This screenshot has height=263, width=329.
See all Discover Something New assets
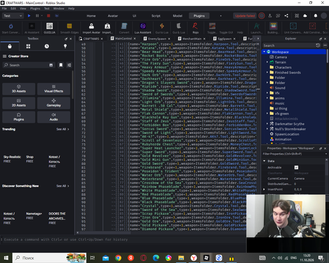pos(63,186)
